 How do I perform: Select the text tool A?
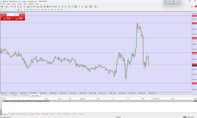tap(25, 9)
